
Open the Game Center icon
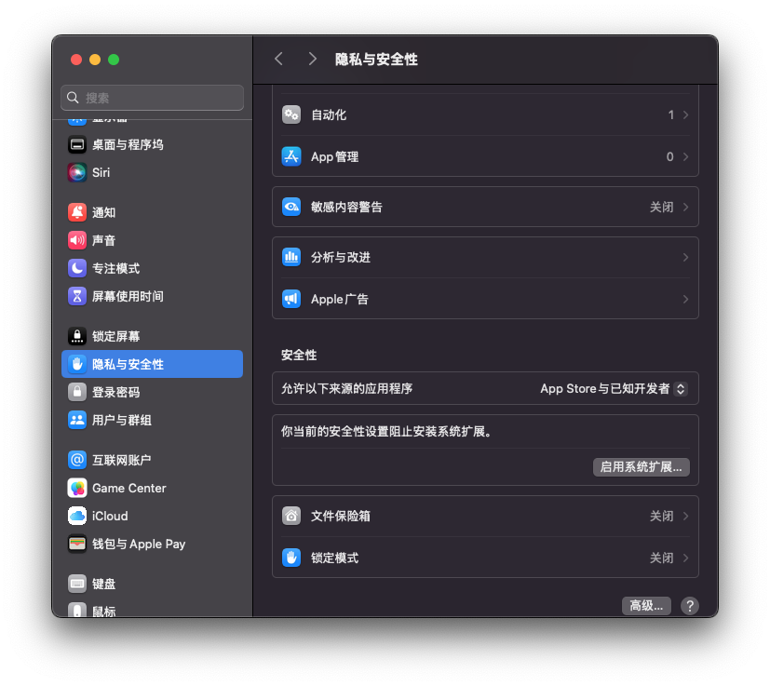point(77,488)
